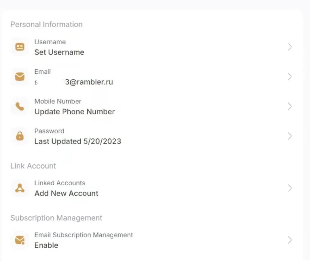Expand the Mobile Number chevron
The image size is (310, 261).
(x=290, y=106)
